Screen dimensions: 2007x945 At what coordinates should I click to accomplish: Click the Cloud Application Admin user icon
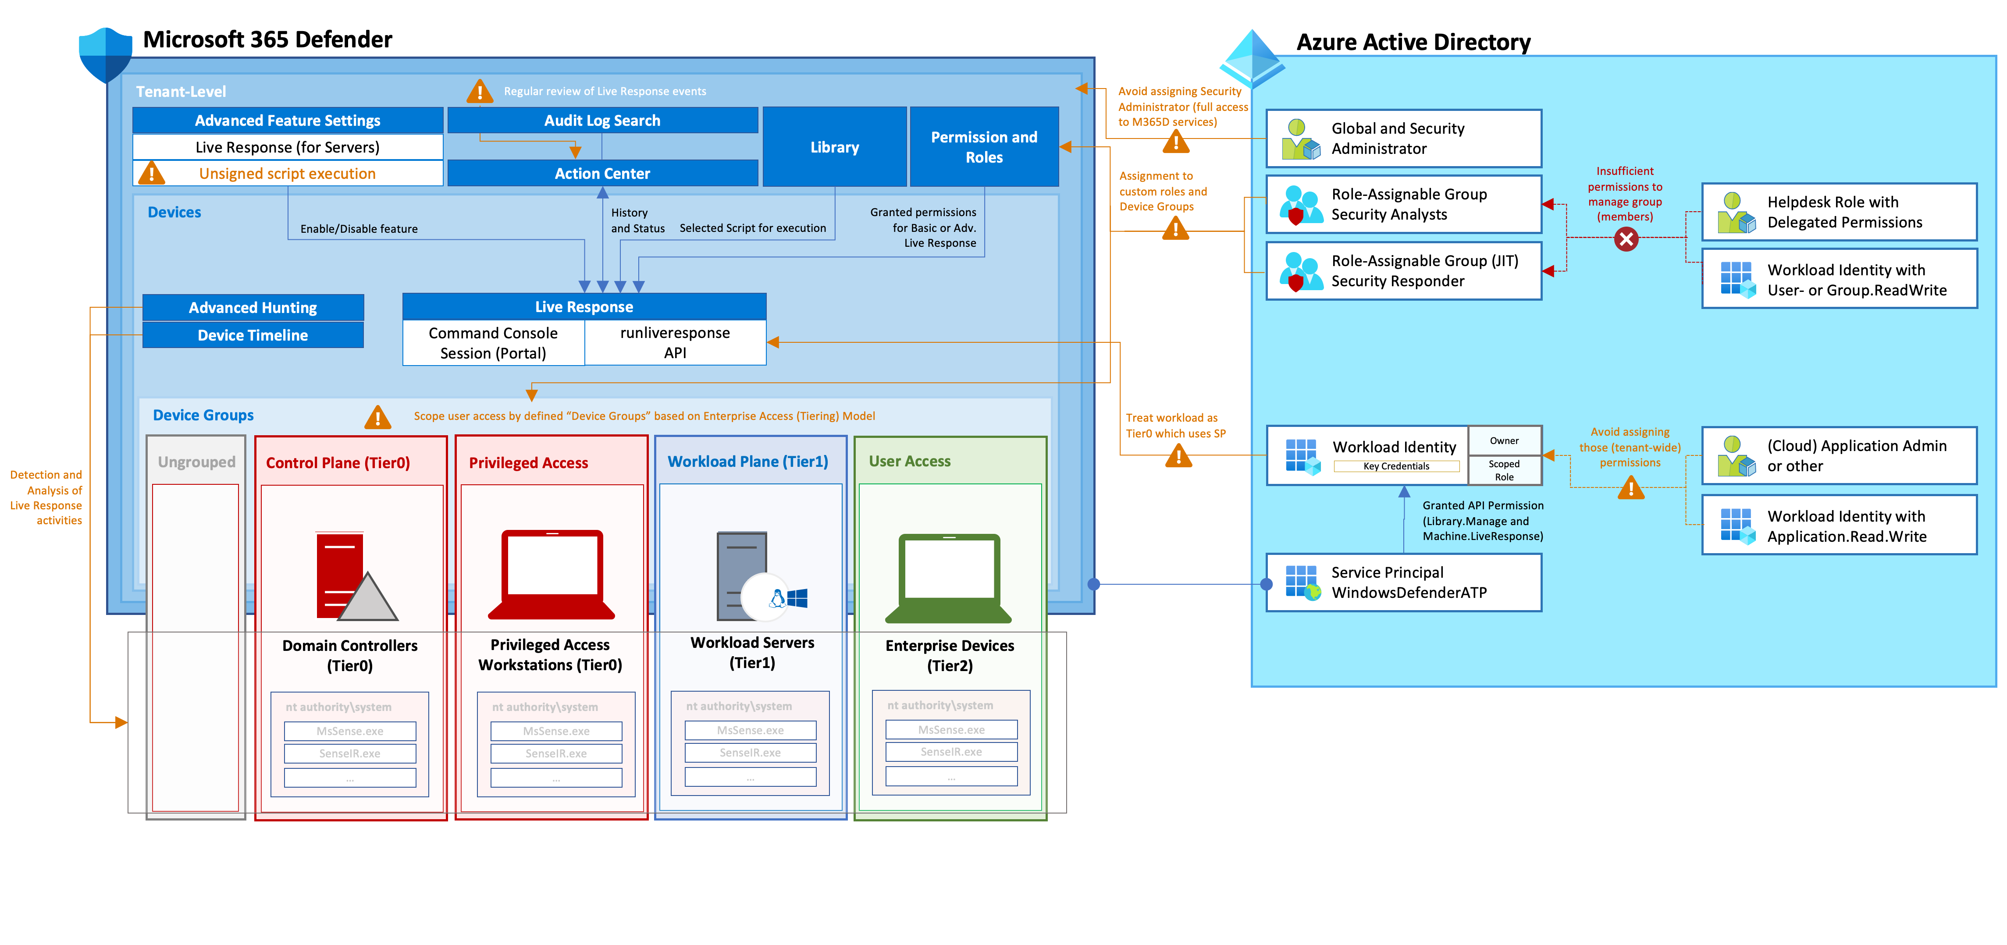coord(1737,457)
